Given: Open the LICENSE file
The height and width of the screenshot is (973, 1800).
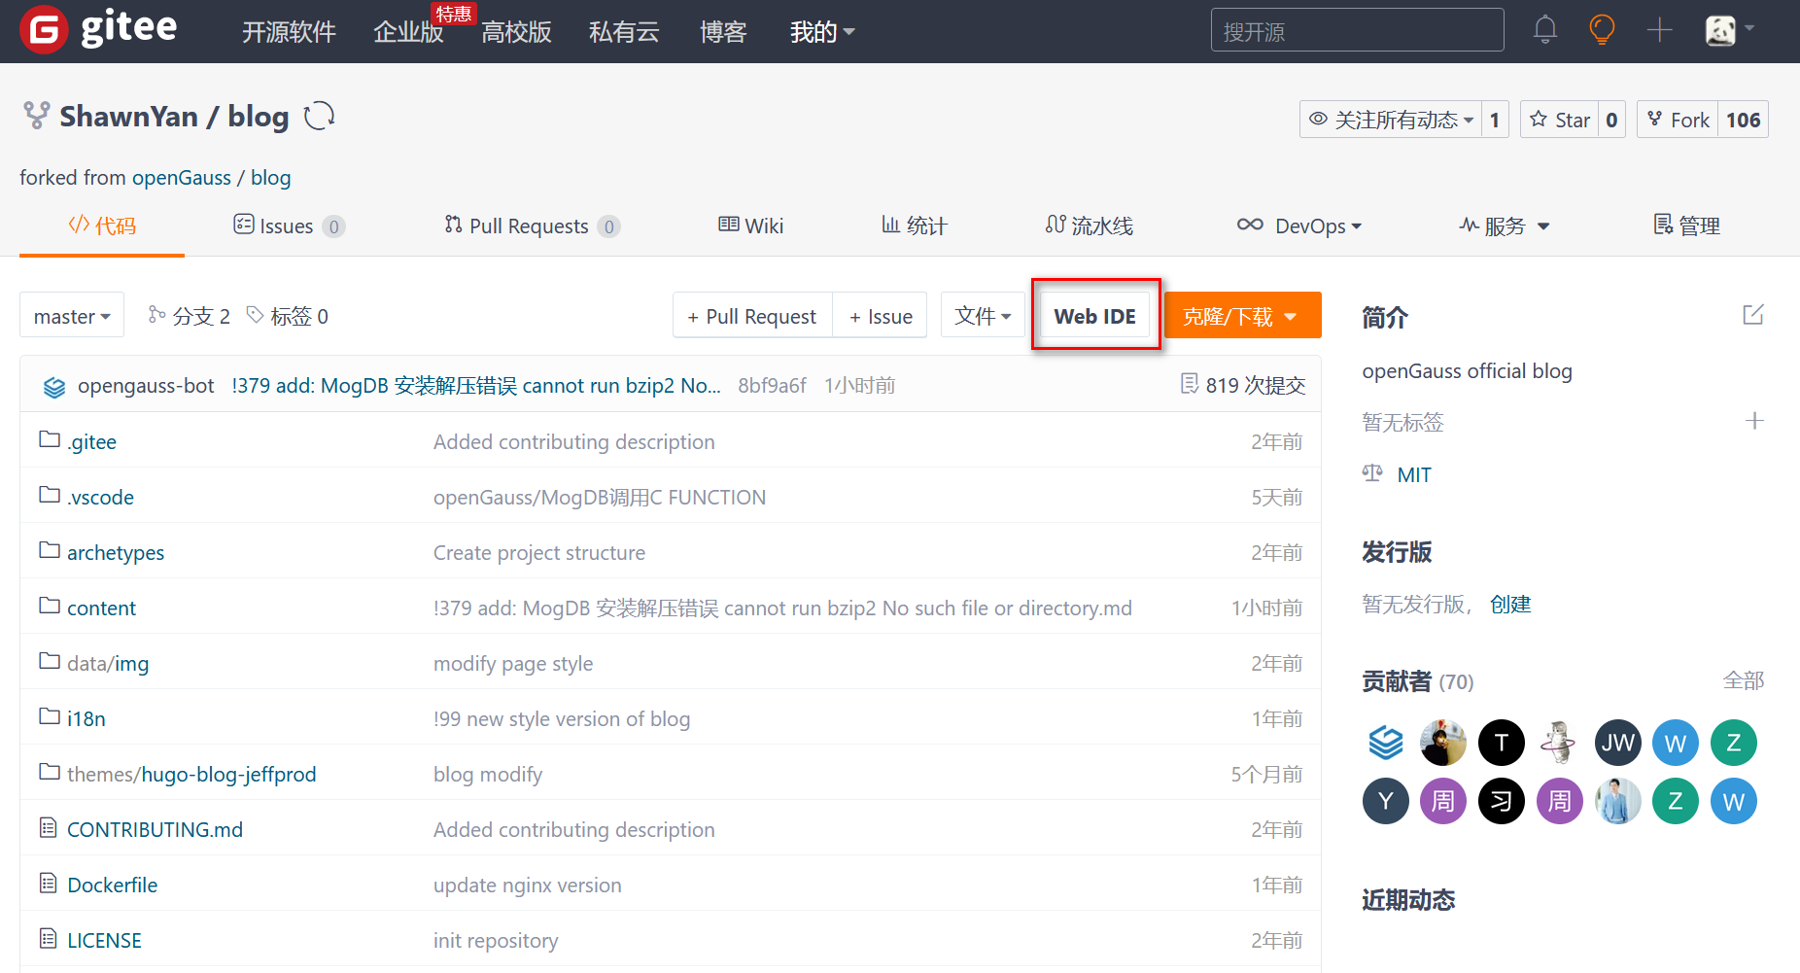Looking at the screenshot, I should (x=104, y=940).
